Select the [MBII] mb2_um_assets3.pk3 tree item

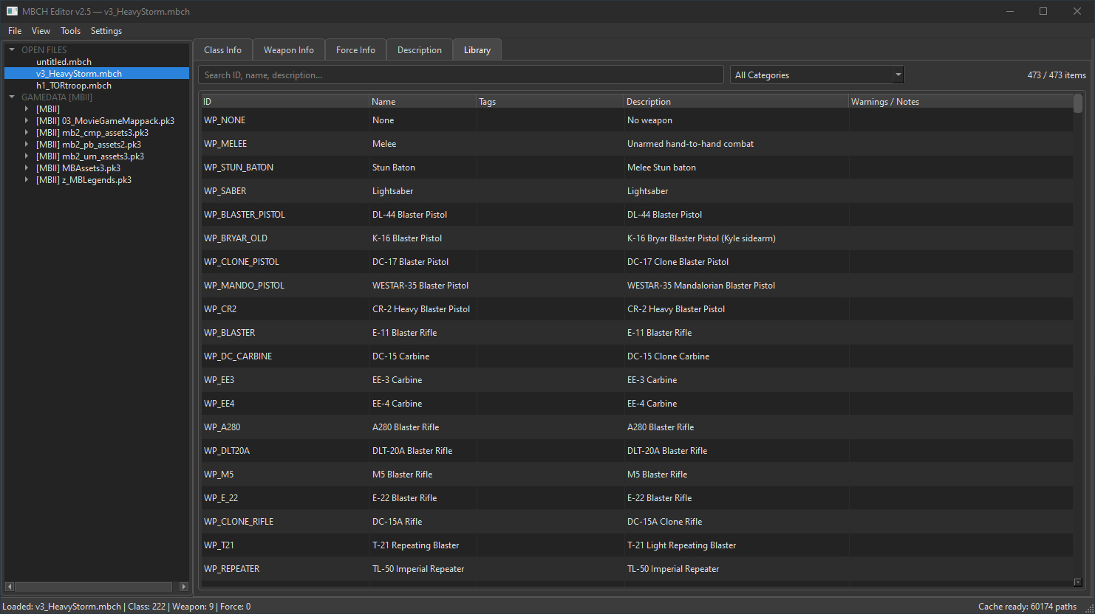coord(90,156)
